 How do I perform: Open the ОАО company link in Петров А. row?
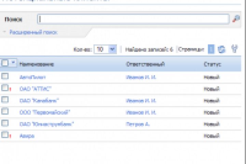pos(46,124)
